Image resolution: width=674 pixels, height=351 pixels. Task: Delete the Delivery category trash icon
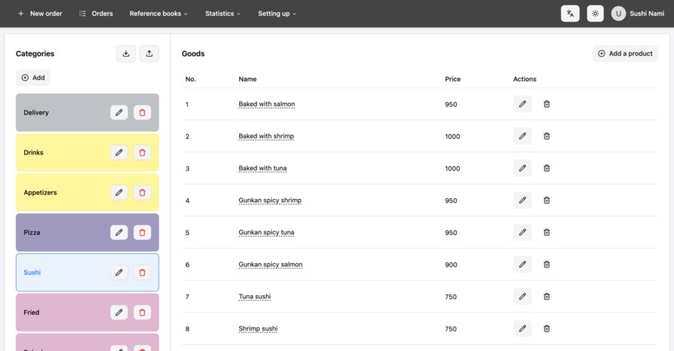142,113
